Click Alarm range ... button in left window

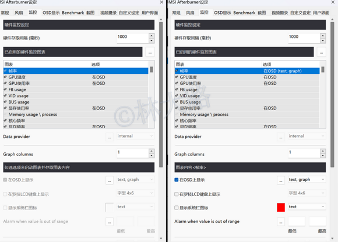tap(110, 222)
